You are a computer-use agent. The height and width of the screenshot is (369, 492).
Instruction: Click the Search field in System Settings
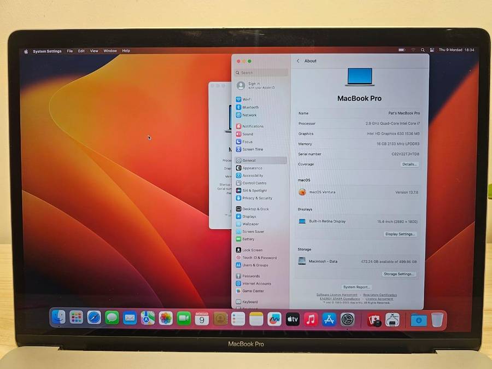coord(261,72)
